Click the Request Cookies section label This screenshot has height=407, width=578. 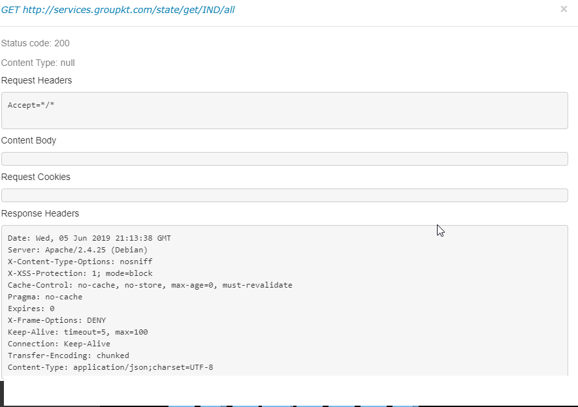point(36,177)
